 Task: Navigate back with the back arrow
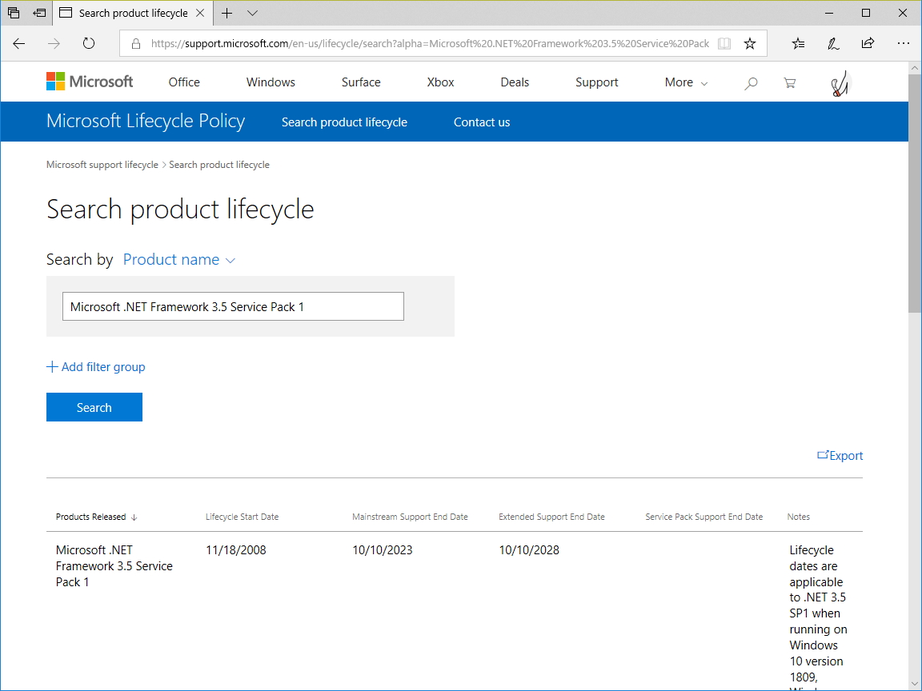pyautogui.click(x=19, y=43)
